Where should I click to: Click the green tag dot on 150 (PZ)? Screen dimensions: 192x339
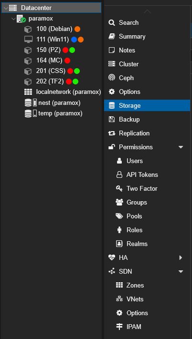click(72, 50)
